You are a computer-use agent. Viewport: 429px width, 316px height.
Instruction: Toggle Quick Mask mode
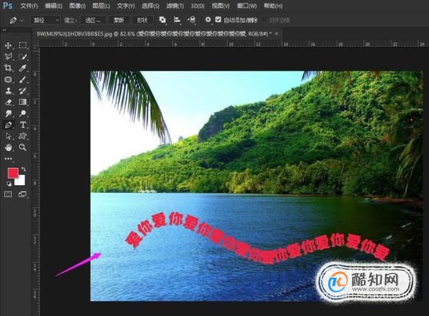click(x=8, y=194)
